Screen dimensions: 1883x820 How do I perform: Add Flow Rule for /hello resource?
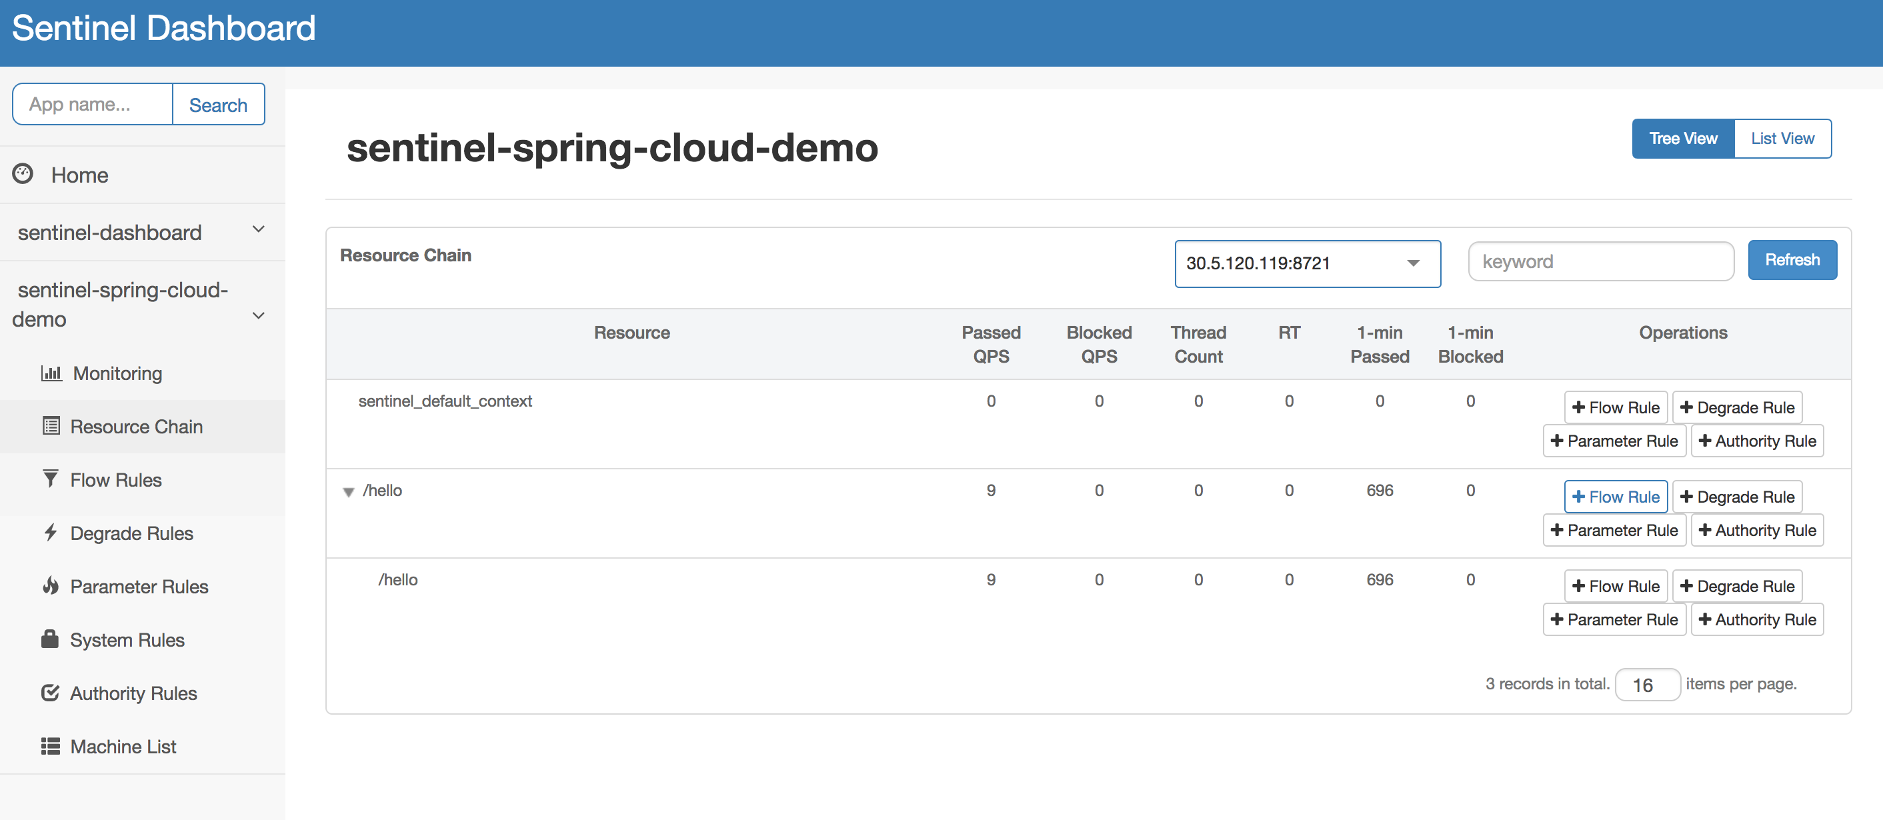coord(1615,496)
